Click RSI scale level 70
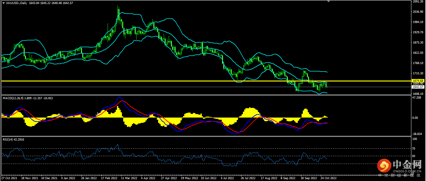This screenshot has width=426, height=181. 414,149
